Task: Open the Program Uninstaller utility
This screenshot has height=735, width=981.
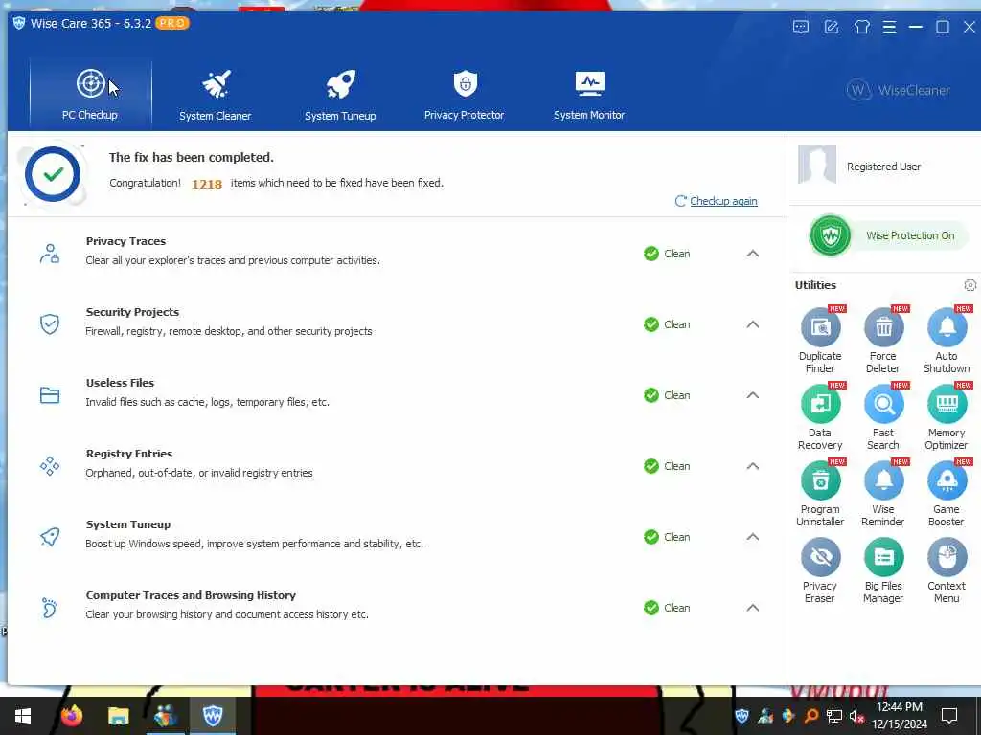Action: click(820, 494)
